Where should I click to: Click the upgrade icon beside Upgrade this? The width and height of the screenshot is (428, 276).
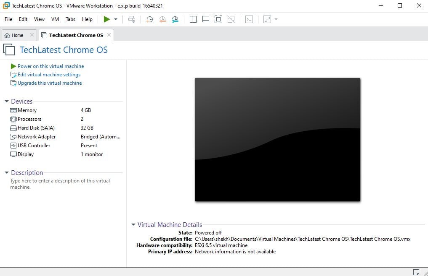click(13, 83)
